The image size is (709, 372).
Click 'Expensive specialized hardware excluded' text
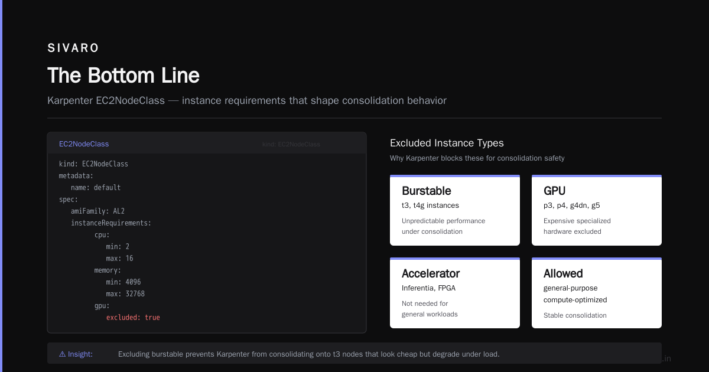(577, 226)
